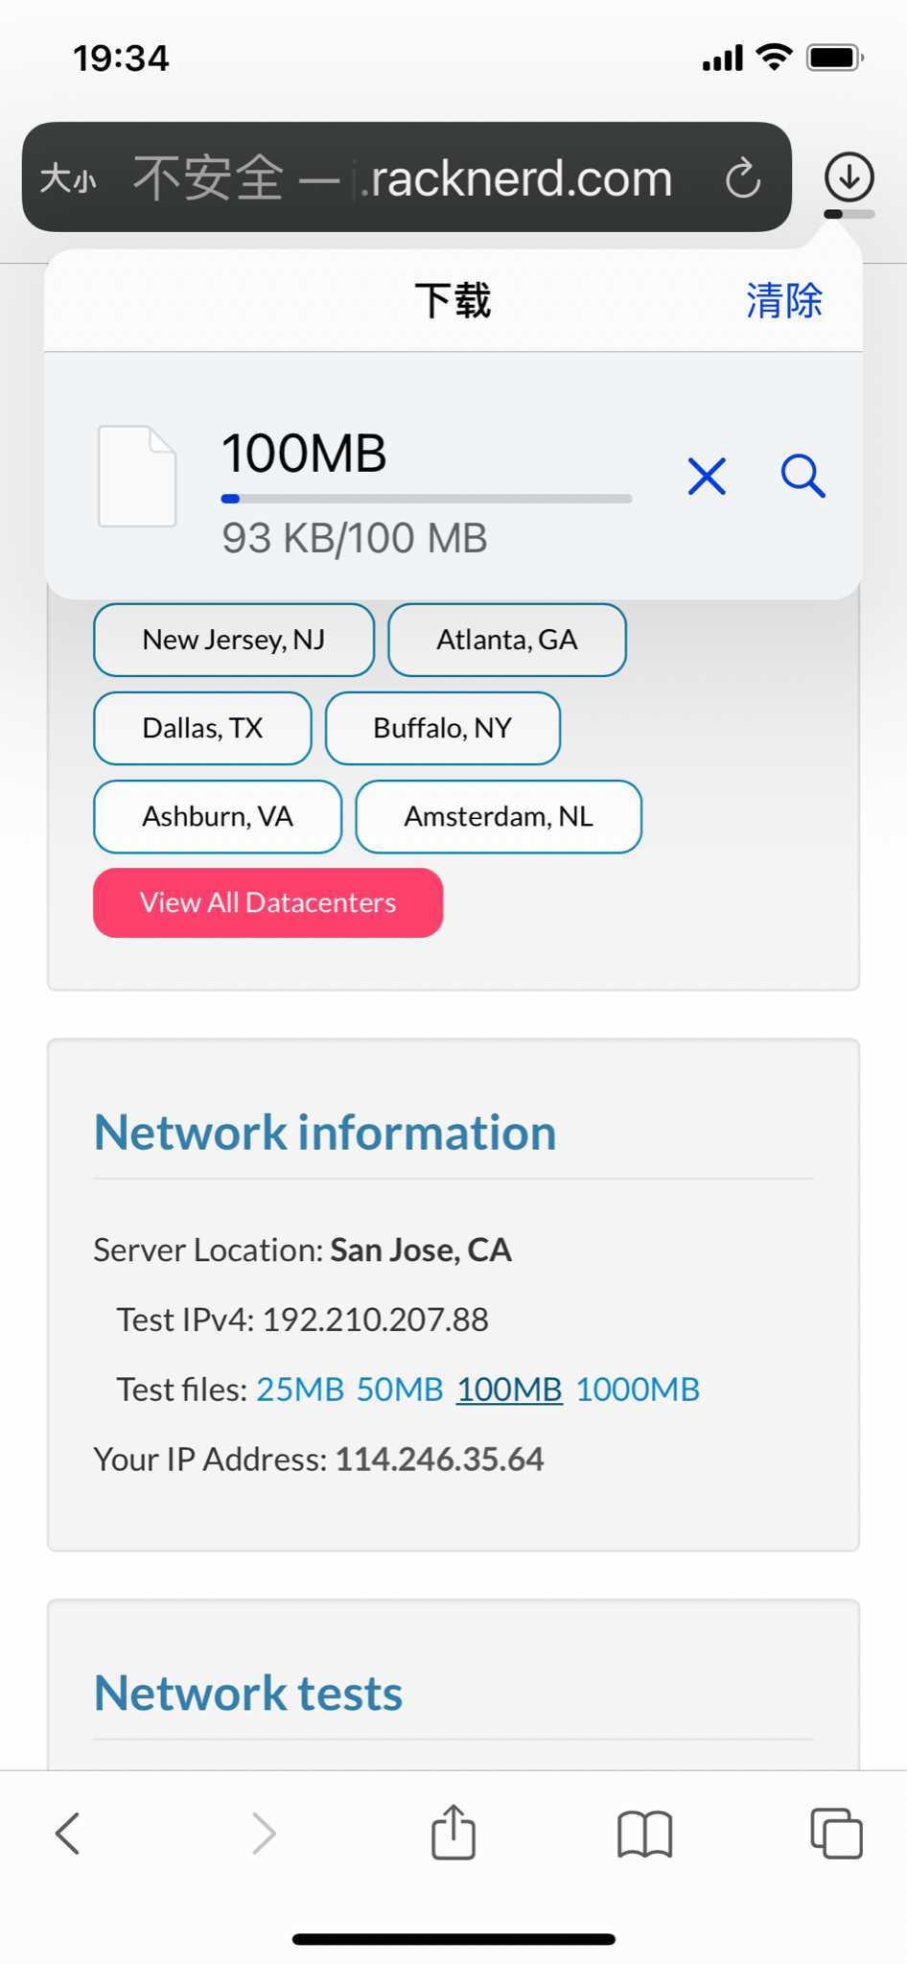Switch to Ashburn, VA datacenter
Screen dimensions: 907x1964
[x=218, y=816]
